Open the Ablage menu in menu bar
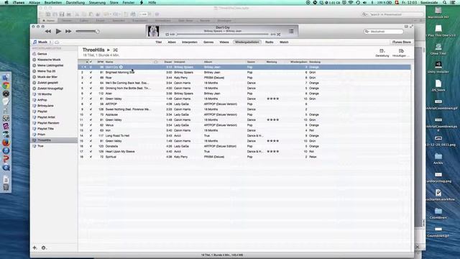This screenshot has width=460, height=259. coord(34,2)
